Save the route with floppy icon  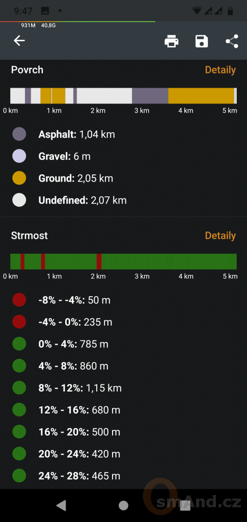202,42
